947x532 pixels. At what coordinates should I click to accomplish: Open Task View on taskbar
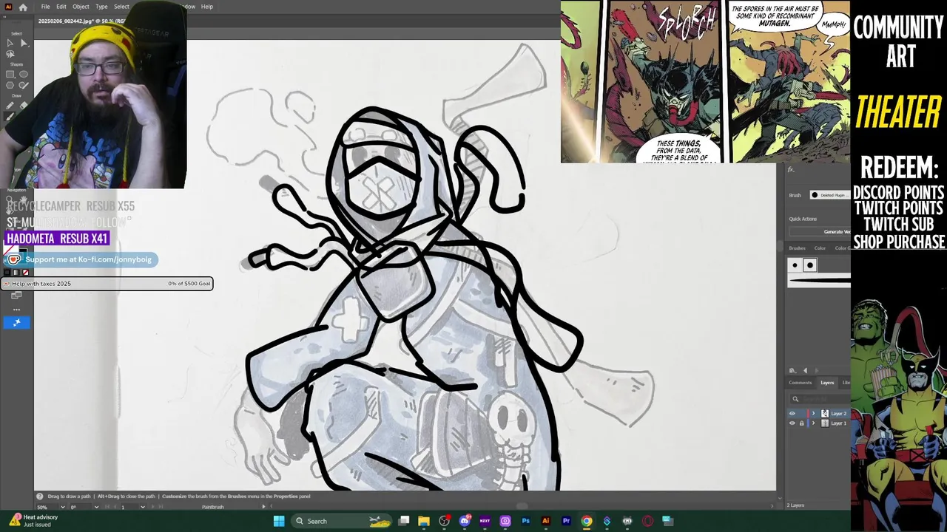click(404, 521)
